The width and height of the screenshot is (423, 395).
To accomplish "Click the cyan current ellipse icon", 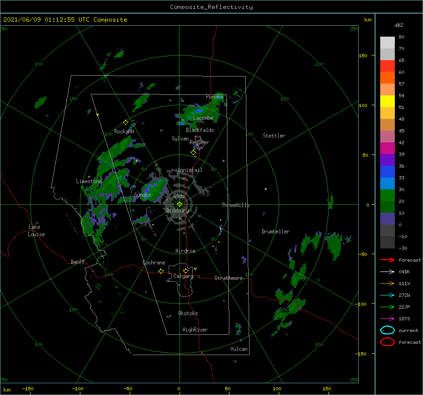I will (387, 330).
